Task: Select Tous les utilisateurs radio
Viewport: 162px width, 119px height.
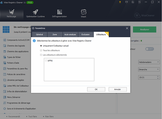Action: point(41,50)
